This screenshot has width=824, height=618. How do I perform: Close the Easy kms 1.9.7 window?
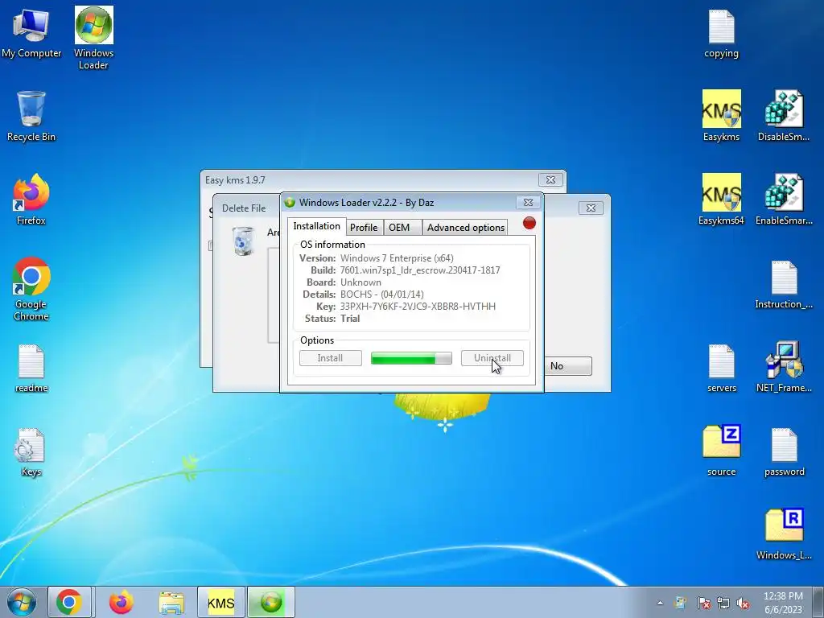(550, 179)
